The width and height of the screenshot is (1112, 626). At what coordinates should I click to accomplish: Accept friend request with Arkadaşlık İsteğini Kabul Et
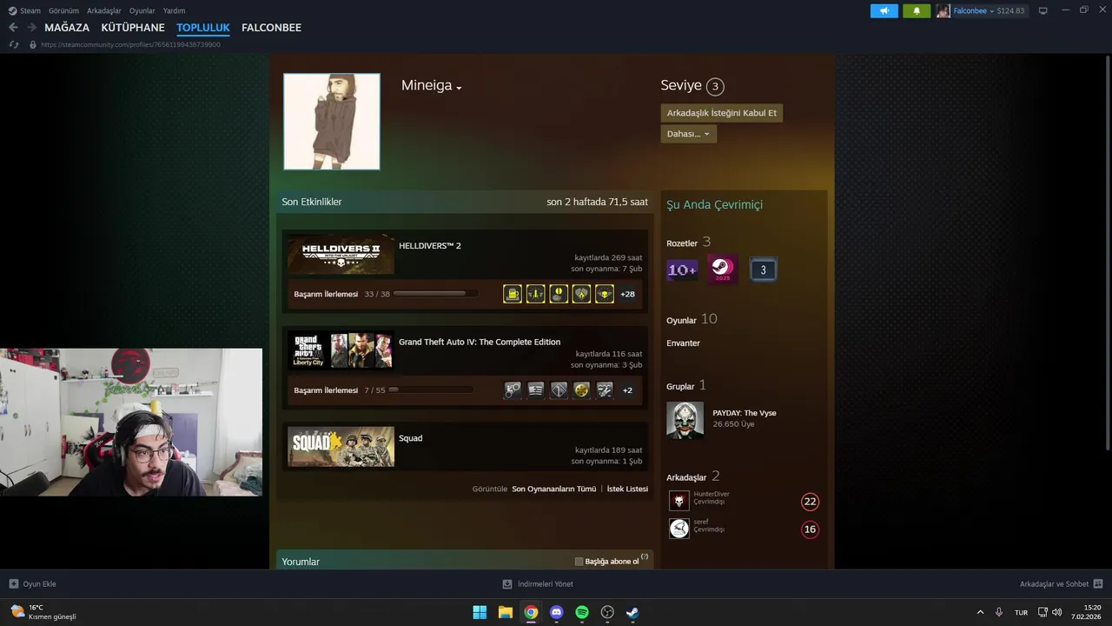(x=721, y=113)
